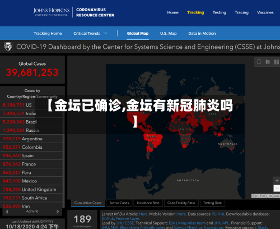This screenshot has width=280, height=229.
Task: Open the Home menu item
Action: 172,12
